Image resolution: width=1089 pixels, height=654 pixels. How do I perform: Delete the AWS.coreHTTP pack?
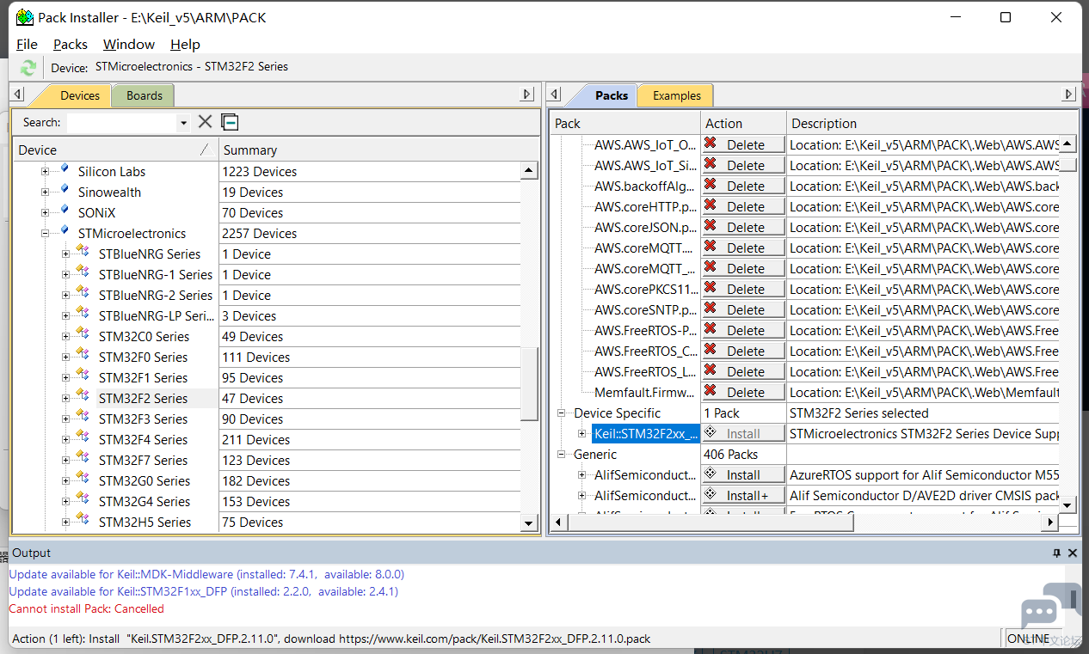pyautogui.click(x=744, y=206)
